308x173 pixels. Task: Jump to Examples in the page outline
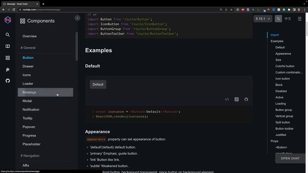pyautogui.click(x=277, y=41)
